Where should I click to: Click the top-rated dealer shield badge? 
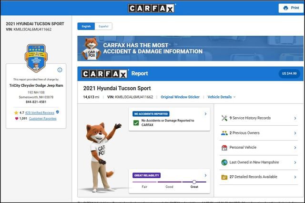[36, 58]
